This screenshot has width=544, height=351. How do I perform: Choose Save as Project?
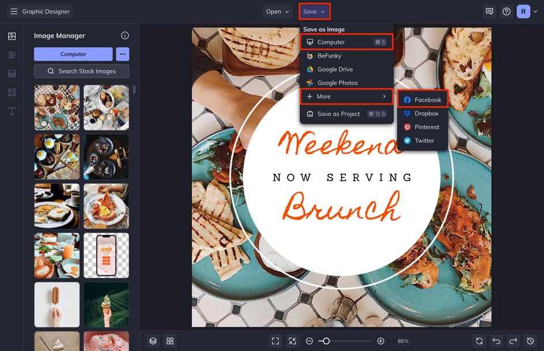point(346,114)
